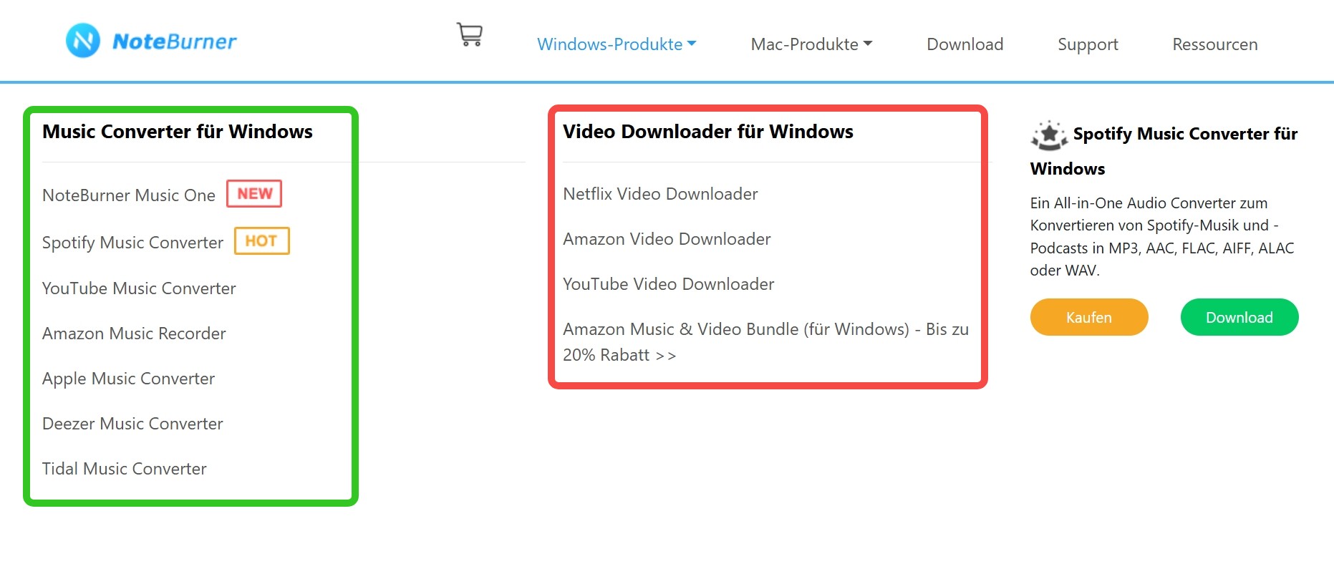Click the orange Kaufen button
The width and height of the screenshot is (1334, 569).
[1089, 317]
